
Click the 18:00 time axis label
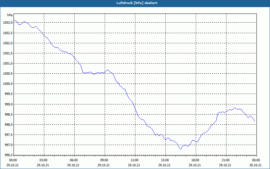coord(196,160)
